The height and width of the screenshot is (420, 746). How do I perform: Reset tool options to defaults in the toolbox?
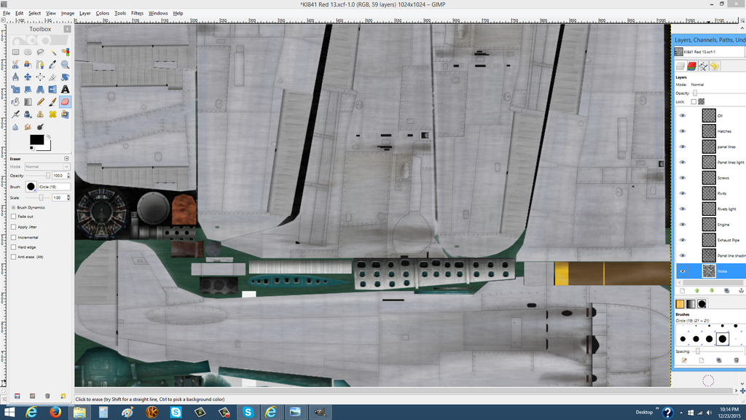tap(63, 396)
